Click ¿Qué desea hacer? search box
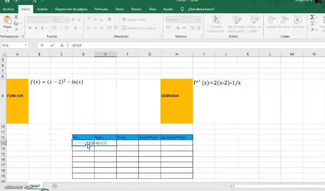 pyautogui.click(x=201, y=9)
